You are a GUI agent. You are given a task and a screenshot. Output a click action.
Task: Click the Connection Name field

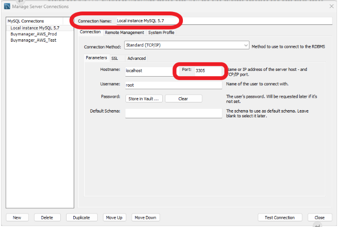tap(223, 21)
